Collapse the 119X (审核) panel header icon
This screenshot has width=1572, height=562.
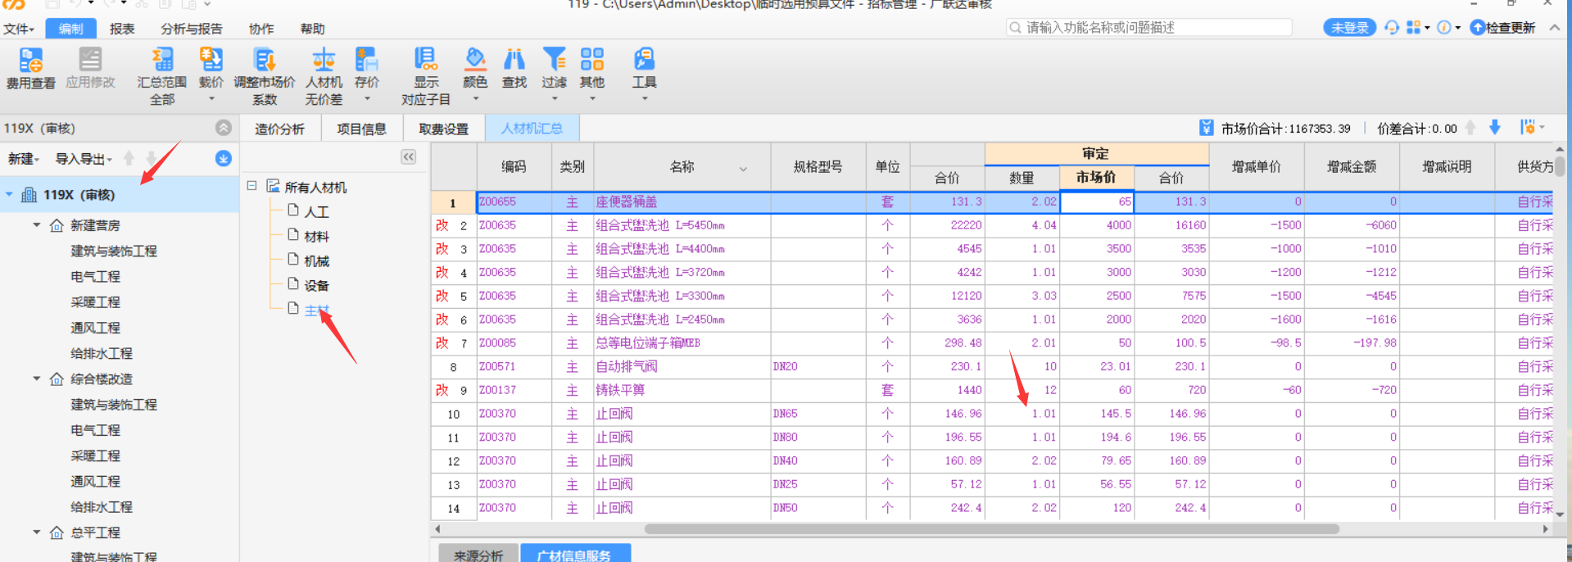click(x=224, y=128)
